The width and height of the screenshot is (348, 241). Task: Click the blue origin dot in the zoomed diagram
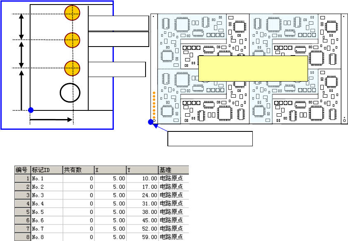coord(31,110)
